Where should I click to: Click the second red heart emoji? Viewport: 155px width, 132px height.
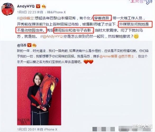click(91, 62)
